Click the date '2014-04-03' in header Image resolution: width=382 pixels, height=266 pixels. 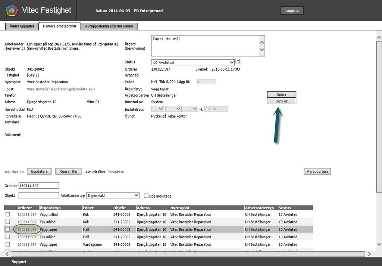tap(119, 11)
